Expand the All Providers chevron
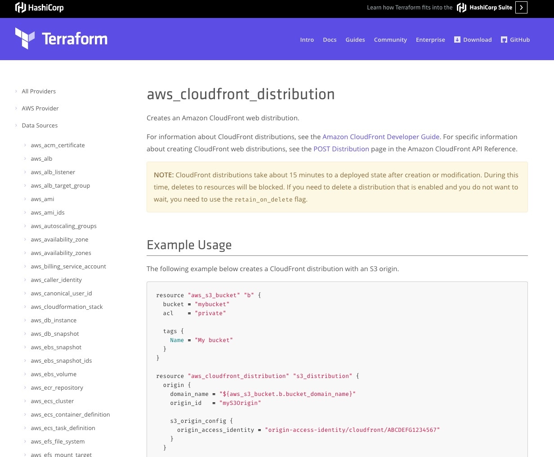The height and width of the screenshot is (457, 554). click(x=16, y=91)
